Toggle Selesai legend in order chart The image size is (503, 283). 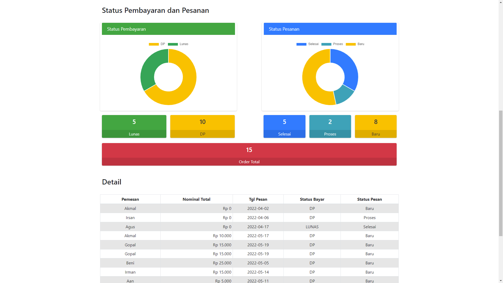point(307,44)
